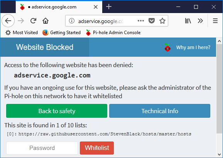Click the Why am I here? link
The height and width of the screenshot is (158, 223).
[193, 47]
